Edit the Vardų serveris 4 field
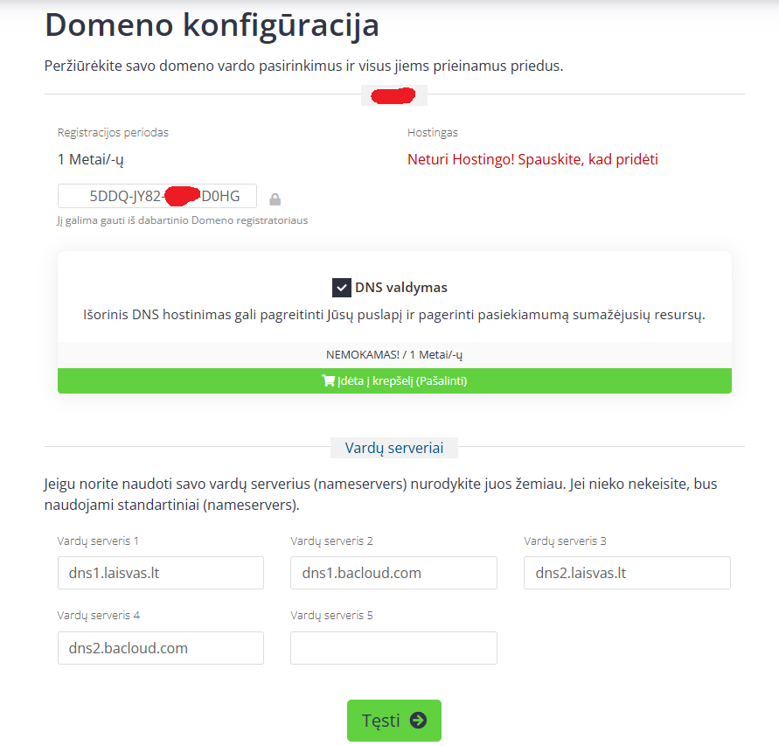Viewport: 779px width, 746px height. click(161, 648)
